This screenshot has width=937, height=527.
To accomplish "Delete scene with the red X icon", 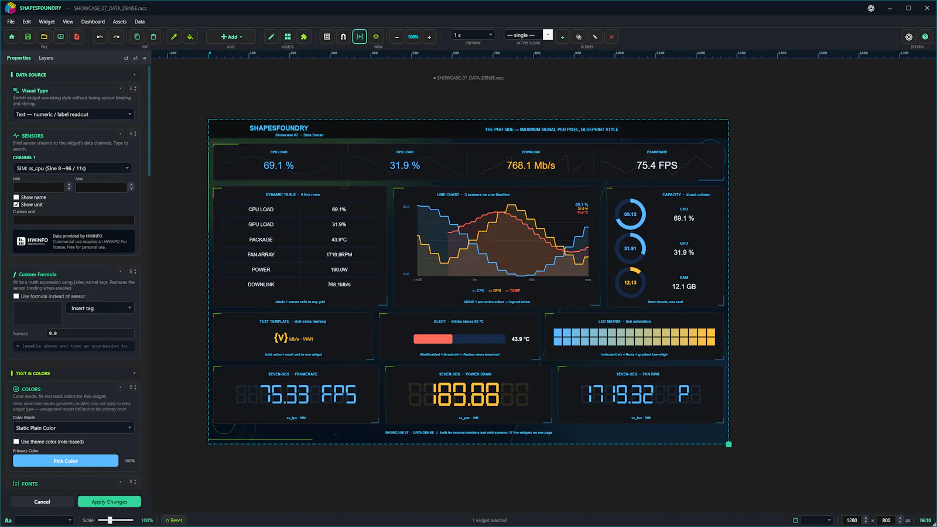I will (611, 37).
